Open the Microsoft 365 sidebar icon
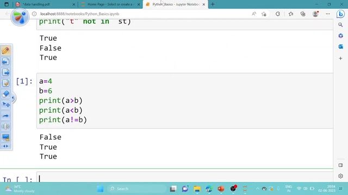The image size is (348, 195). (x=340, y=36)
